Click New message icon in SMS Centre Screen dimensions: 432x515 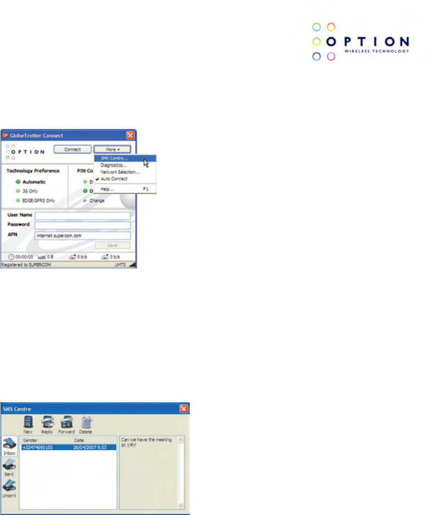pos(28,422)
